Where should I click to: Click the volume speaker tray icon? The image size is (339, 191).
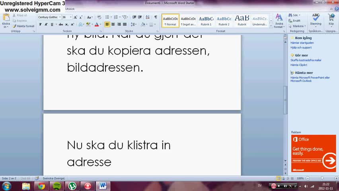tap(306, 186)
